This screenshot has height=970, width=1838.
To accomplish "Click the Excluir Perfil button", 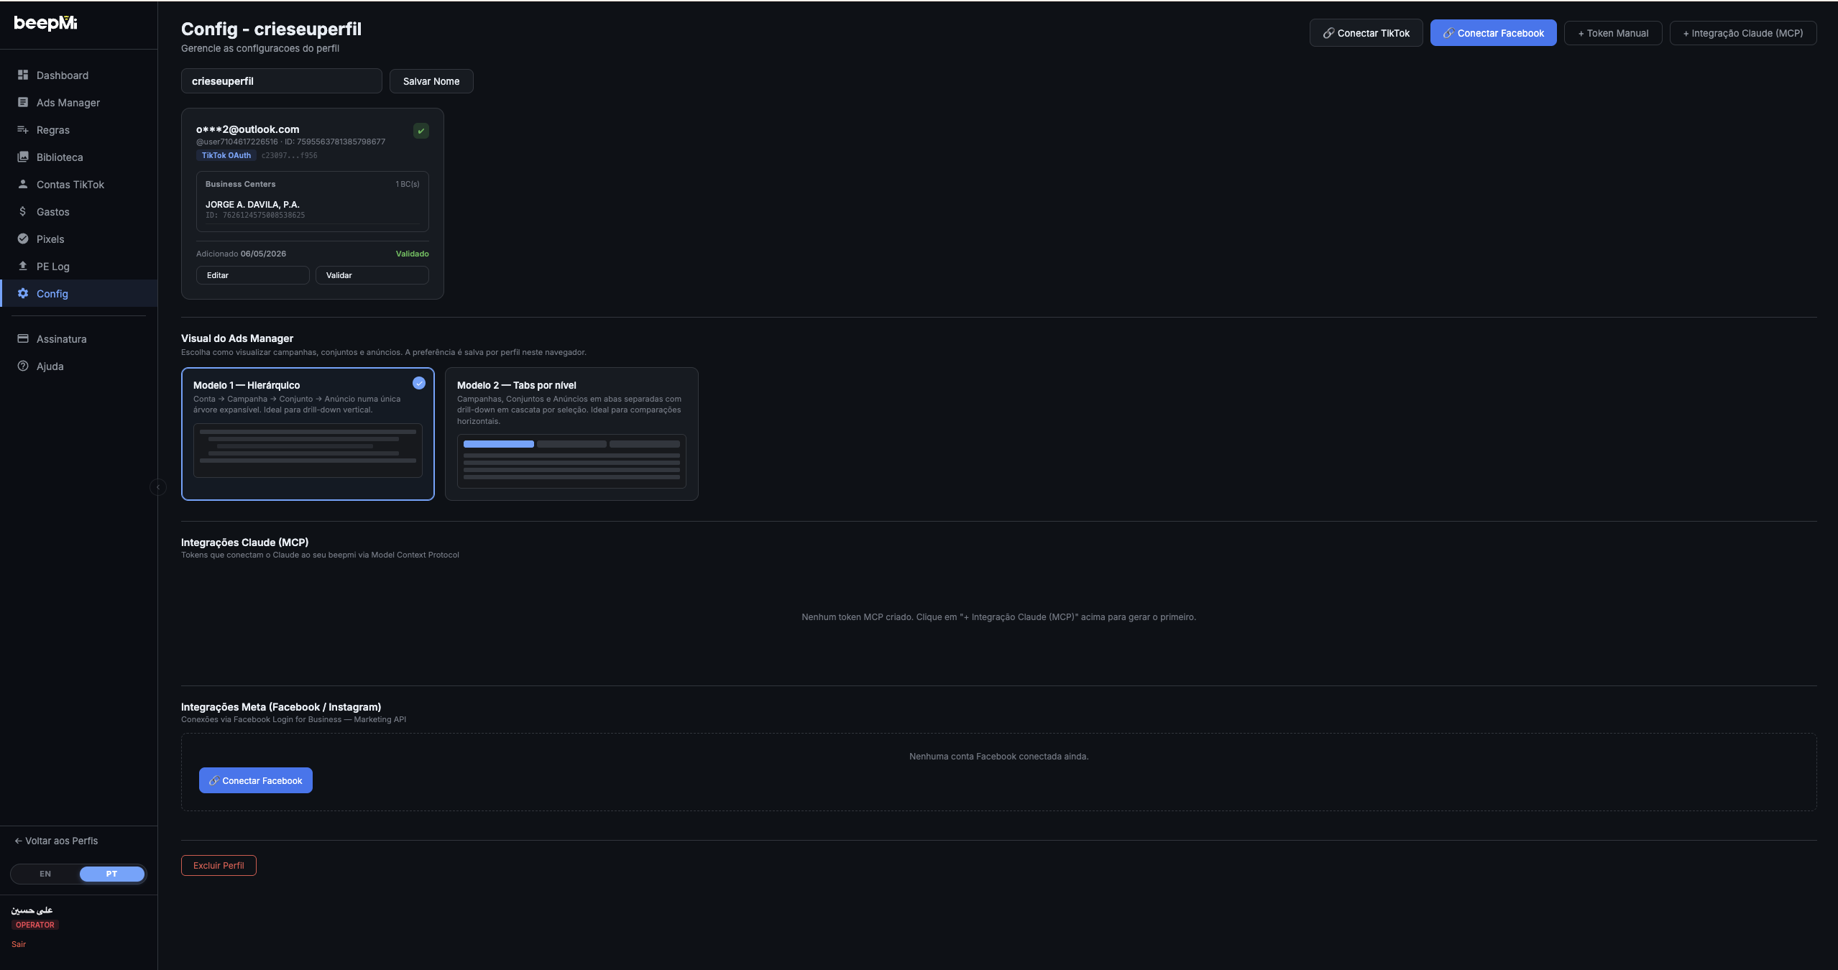I will point(219,865).
